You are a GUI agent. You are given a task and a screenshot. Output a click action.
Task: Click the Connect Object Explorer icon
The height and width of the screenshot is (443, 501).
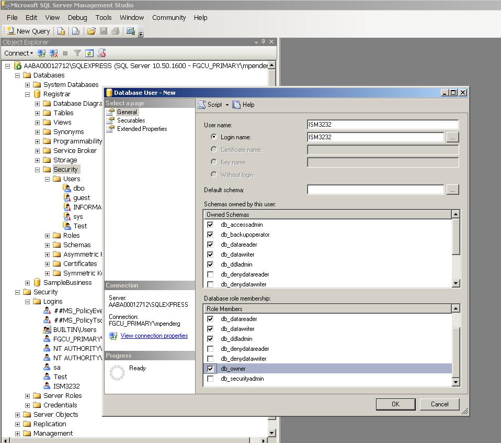pyautogui.click(x=41, y=53)
